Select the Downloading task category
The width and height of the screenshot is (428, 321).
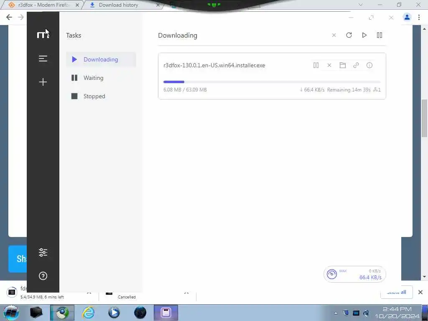(101, 59)
